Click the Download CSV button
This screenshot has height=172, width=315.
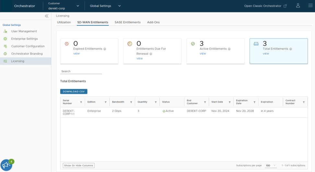(x=74, y=91)
